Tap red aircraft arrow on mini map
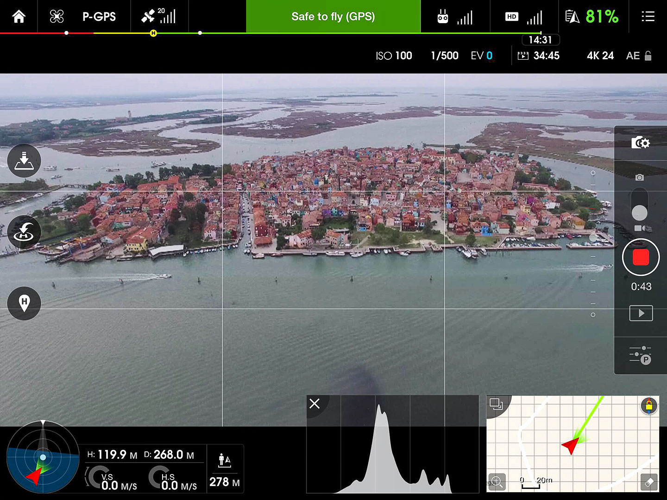 pos(571,445)
